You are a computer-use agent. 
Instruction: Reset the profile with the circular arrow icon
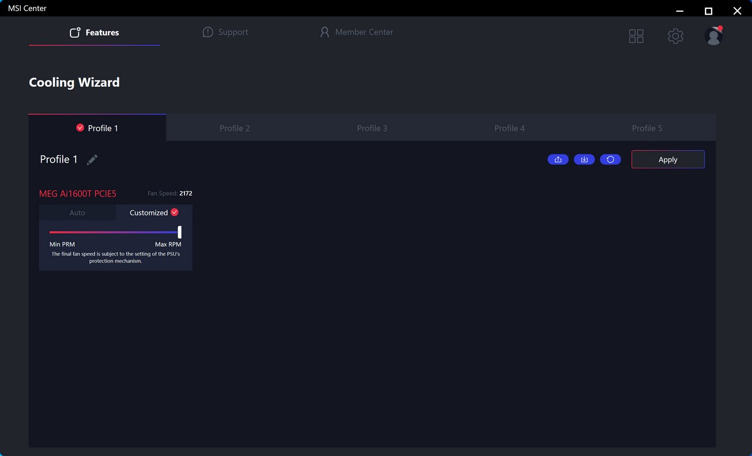(610, 160)
